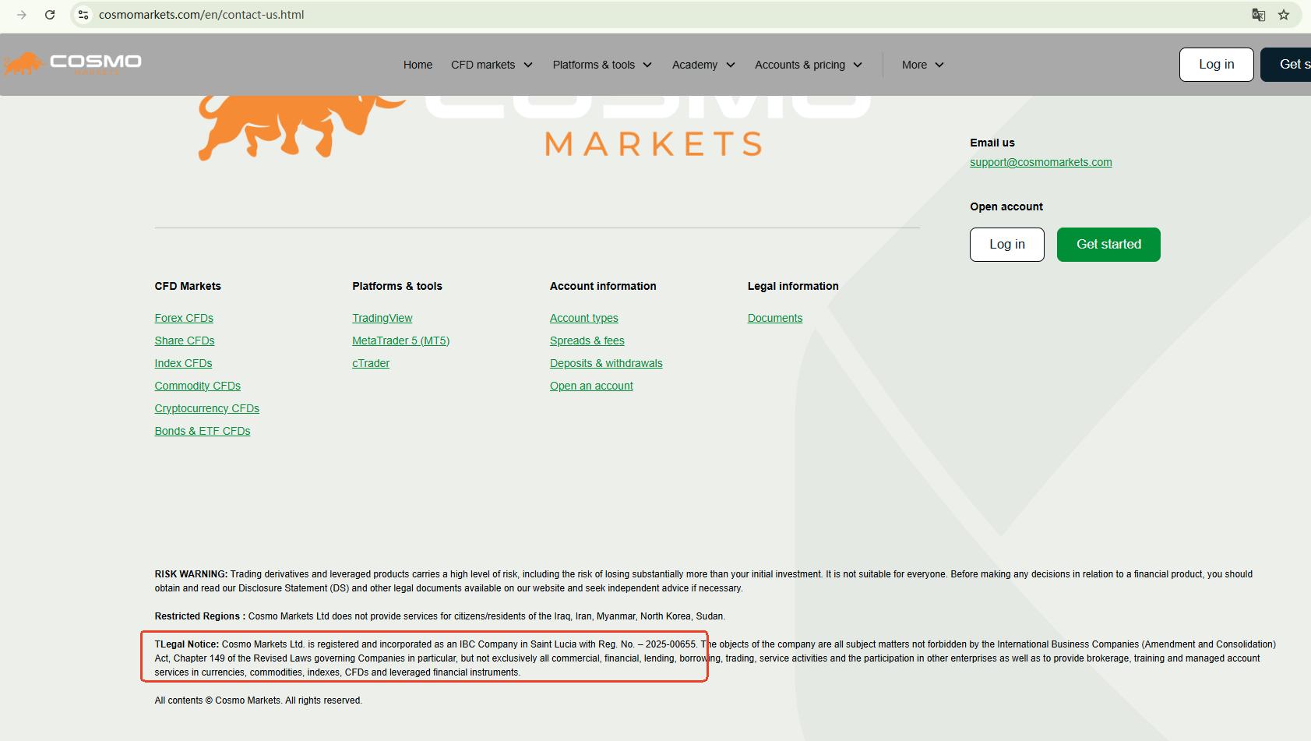Click the green Get started button
The height and width of the screenshot is (741, 1311).
point(1108,245)
